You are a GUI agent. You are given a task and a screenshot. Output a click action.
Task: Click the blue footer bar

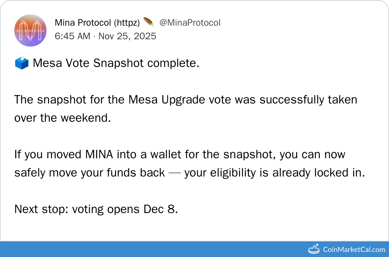point(152,249)
